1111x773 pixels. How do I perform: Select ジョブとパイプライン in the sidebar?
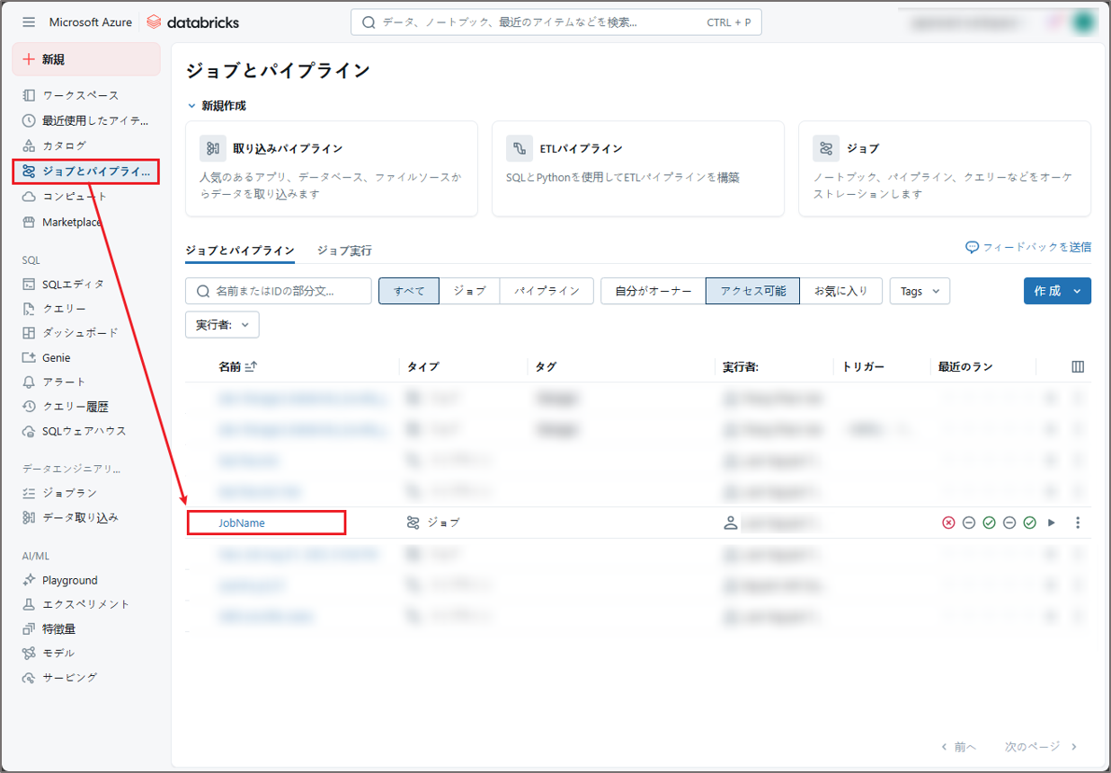(x=86, y=171)
